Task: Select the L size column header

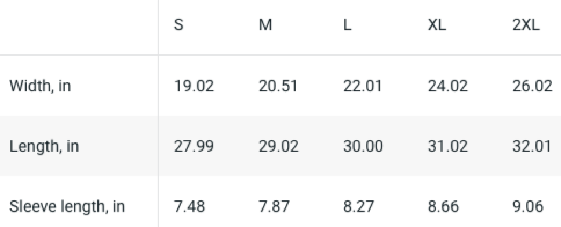Action: (347, 25)
